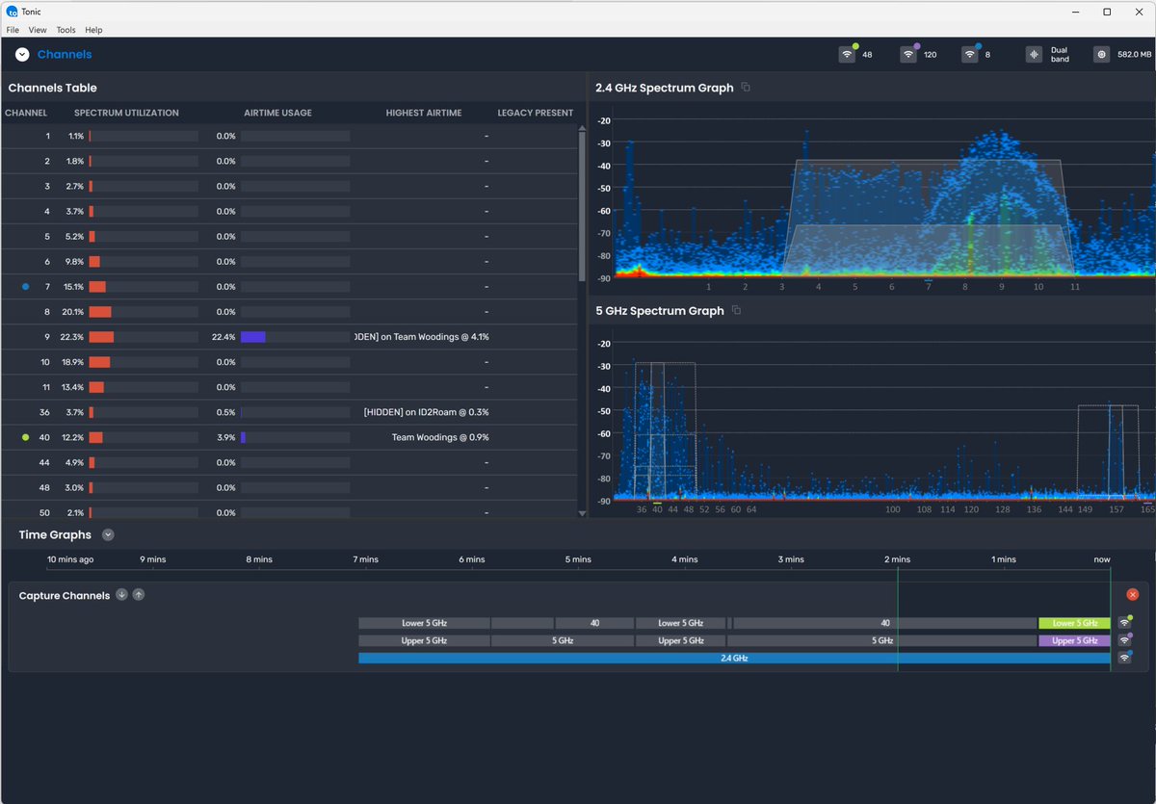Select channel 7 row with blue dot

click(x=289, y=287)
